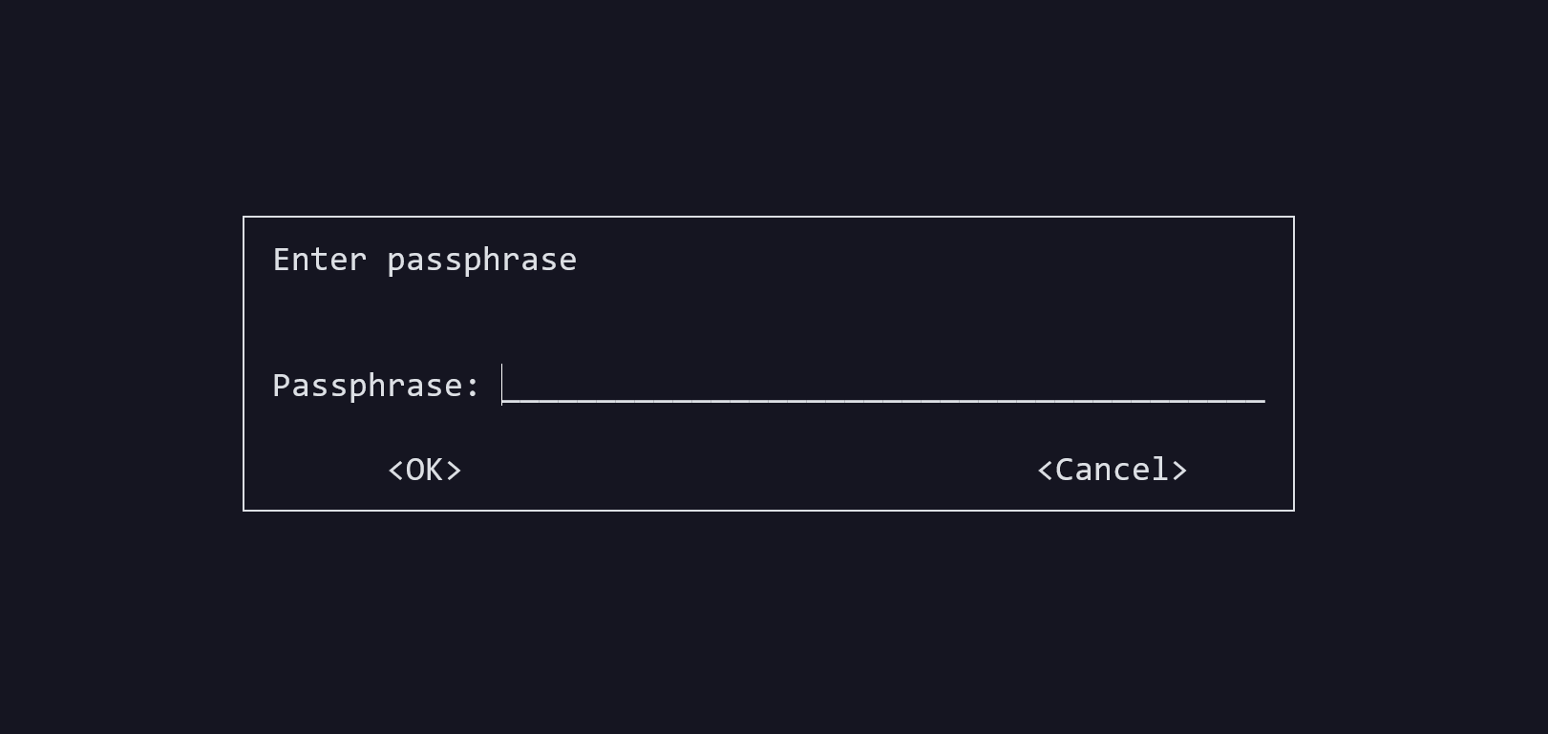Click the "Enter passphrase" dialog heading
The height and width of the screenshot is (734, 1548).
[x=425, y=260]
